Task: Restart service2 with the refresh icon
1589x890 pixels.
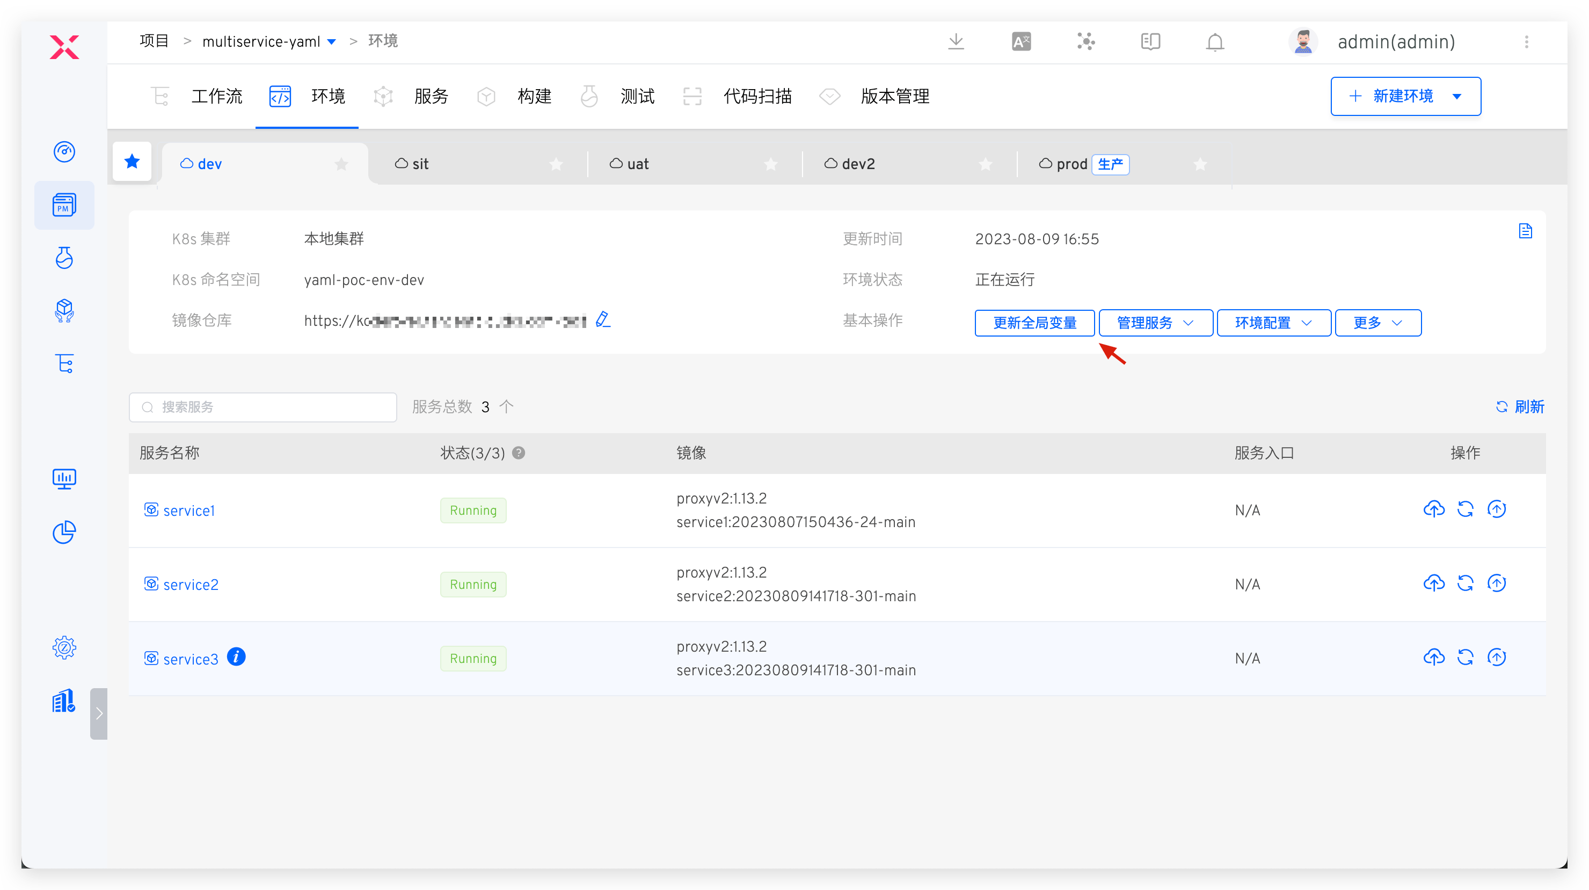Action: (1465, 583)
